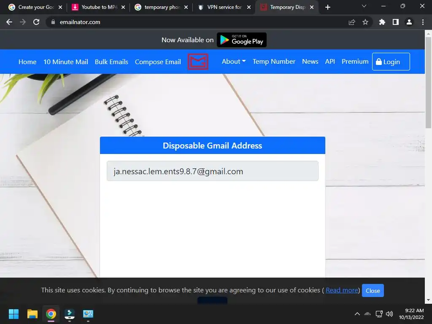Open a new tab with plus button

click(x=327, y=8)
